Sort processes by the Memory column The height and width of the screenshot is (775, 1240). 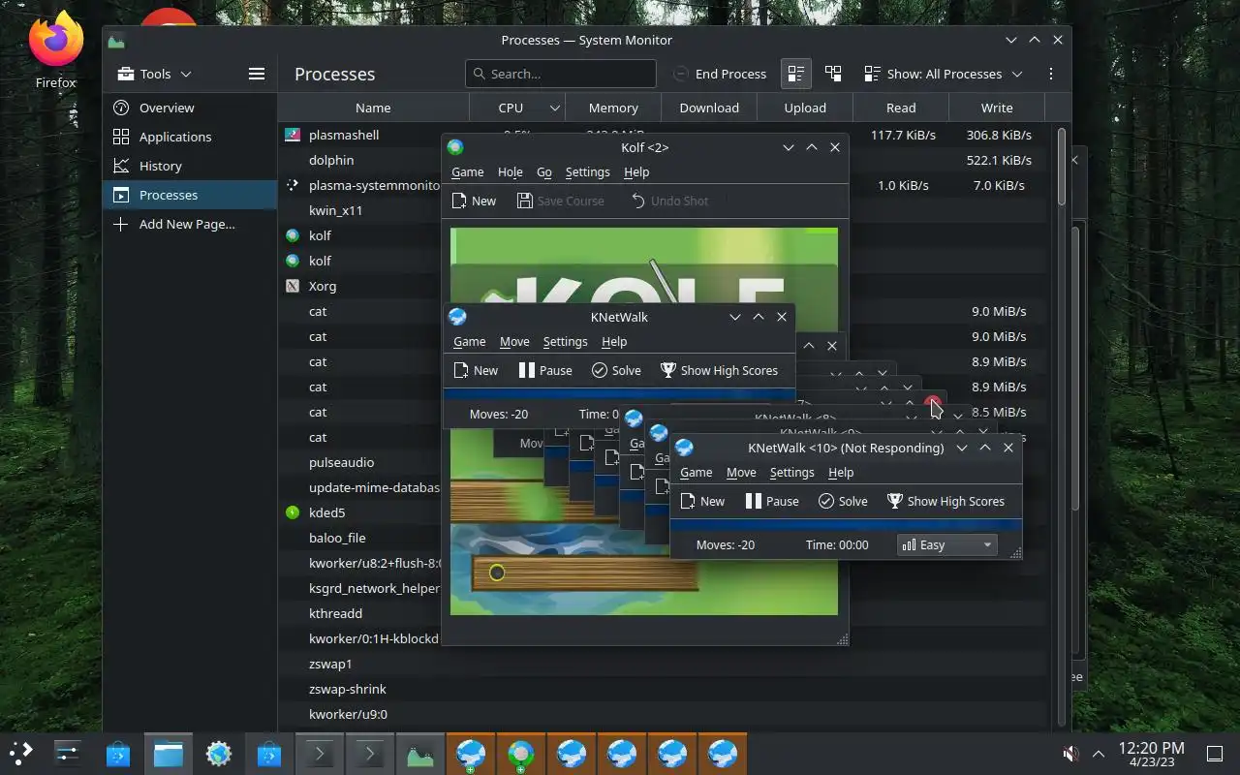point(613,108)
